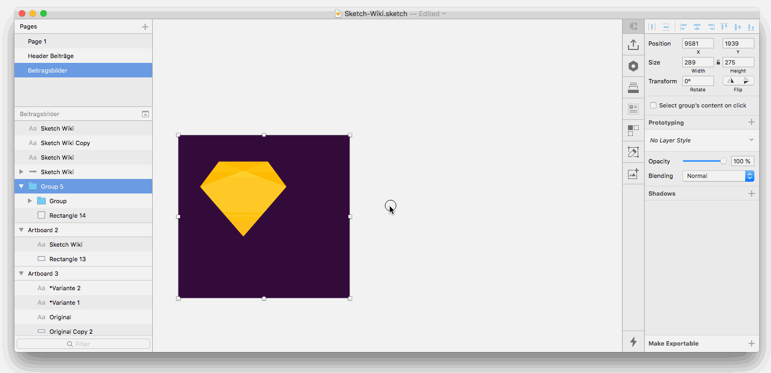The image size is (771, 373).
Task: Click the Sketch file icon in title bar
Action: coord(338,13)
